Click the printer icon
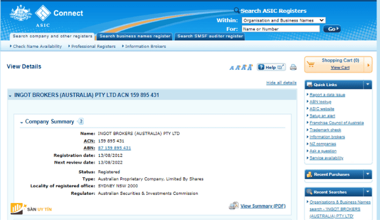380x220 pixels. 293,67
